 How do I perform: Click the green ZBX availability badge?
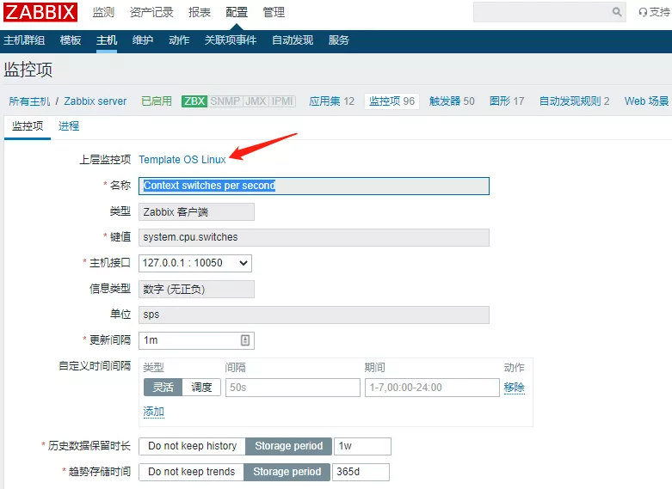coord(194,101)
